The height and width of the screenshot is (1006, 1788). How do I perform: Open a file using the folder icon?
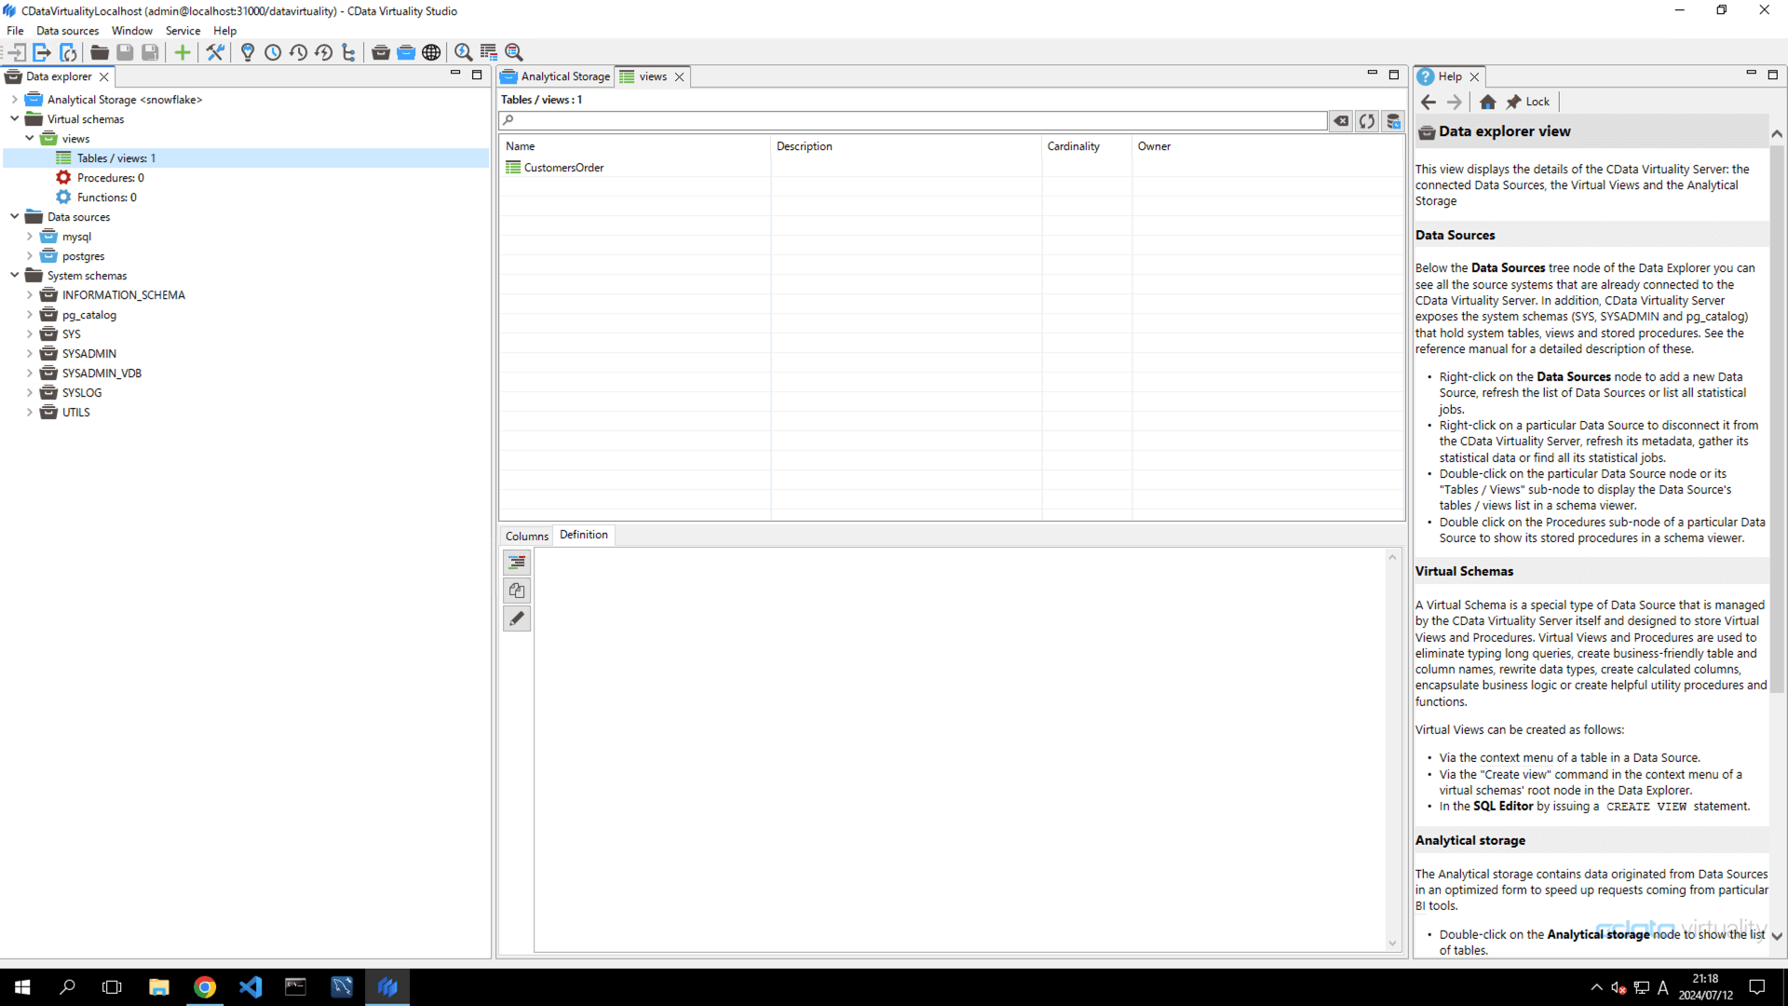click(x=99, y=52)
